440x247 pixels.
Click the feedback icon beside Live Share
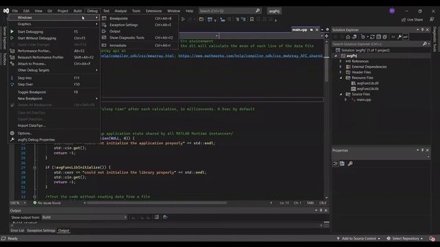click(432, 20)
